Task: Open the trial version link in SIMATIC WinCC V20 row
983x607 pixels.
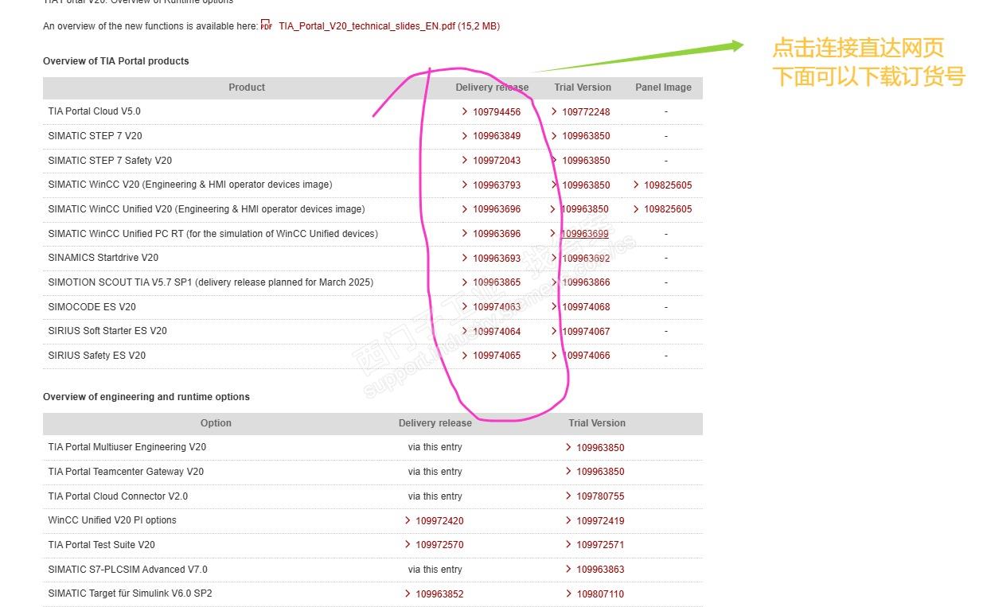Action: [x=586, y=185]
